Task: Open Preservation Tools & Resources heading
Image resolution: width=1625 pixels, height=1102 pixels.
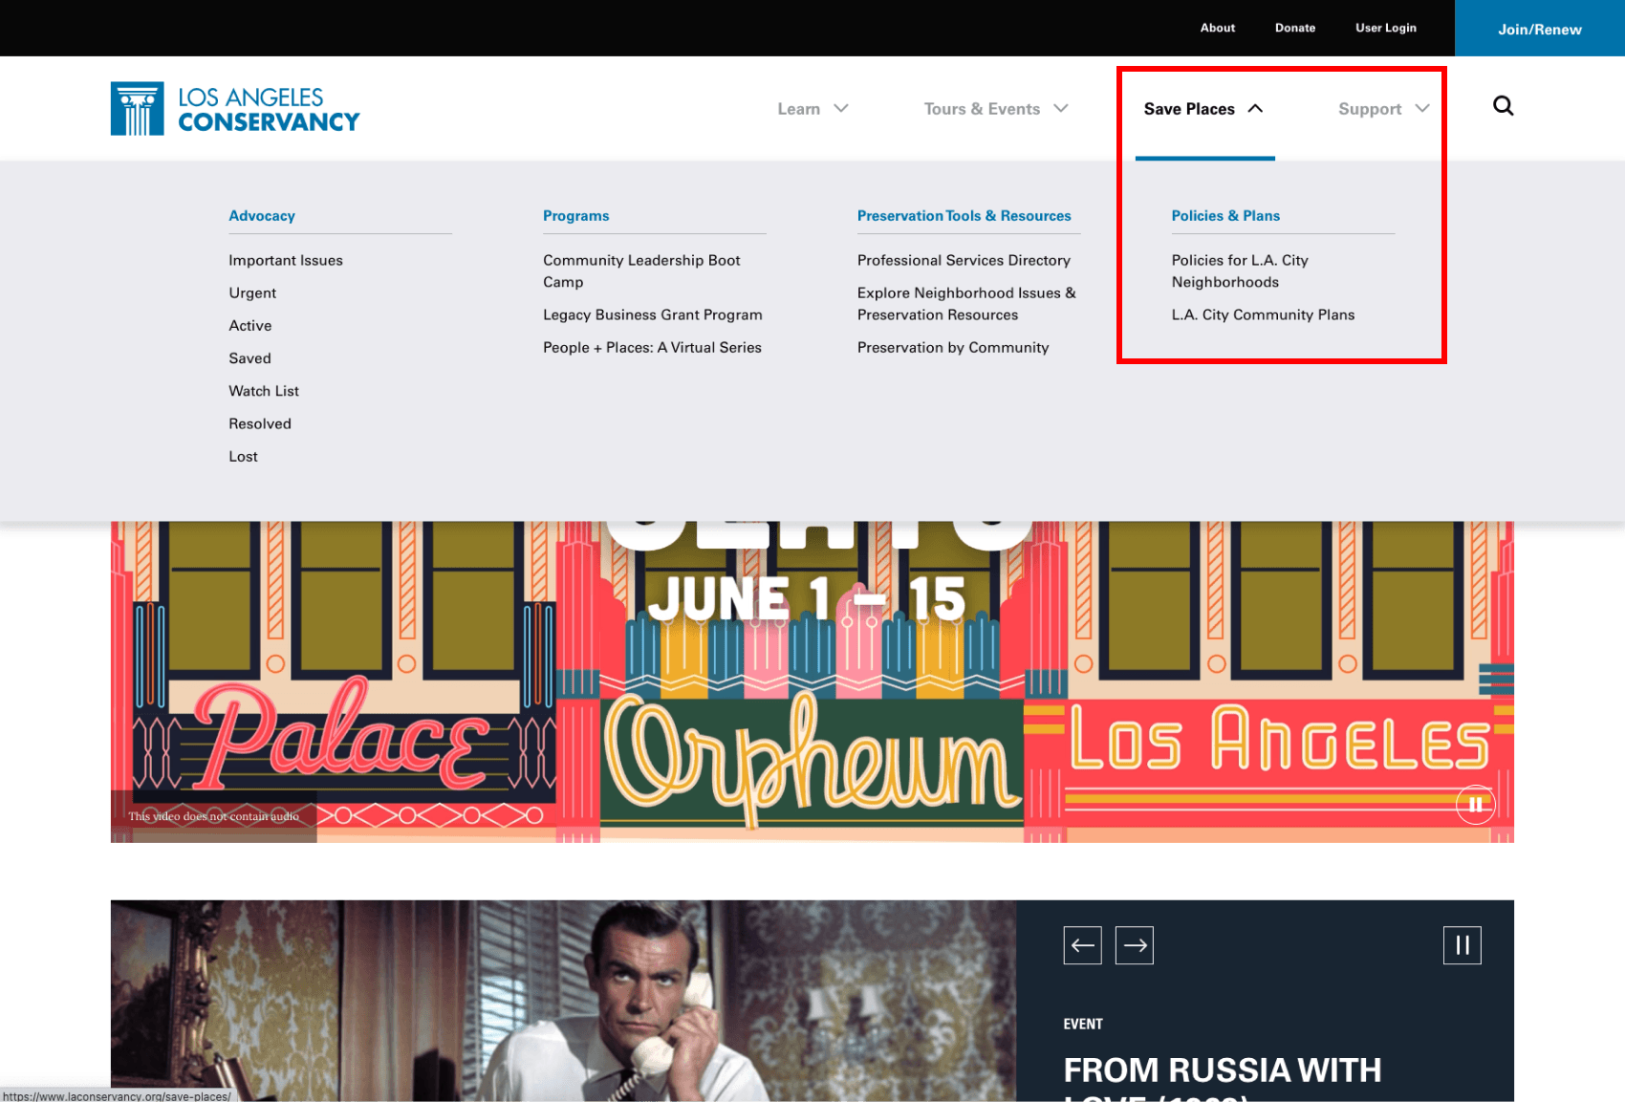Action: point(964,216)
